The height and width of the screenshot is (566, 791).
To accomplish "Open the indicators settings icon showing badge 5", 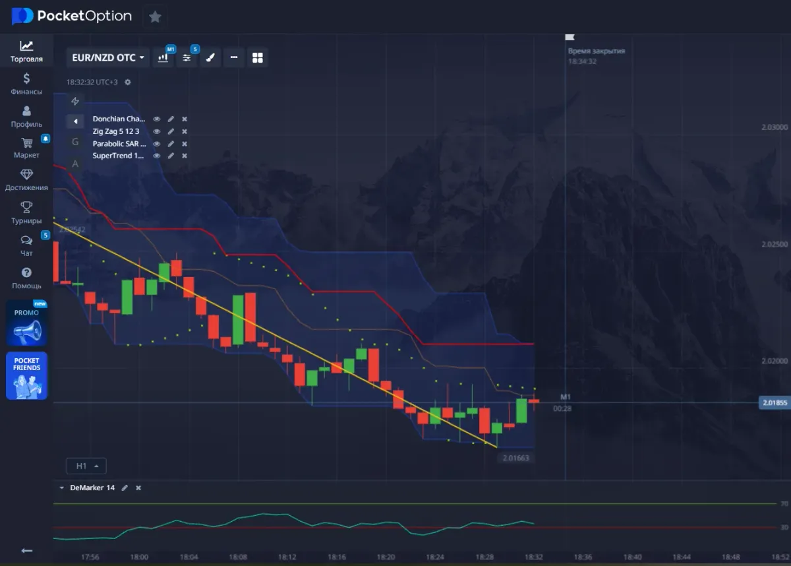I will pos(187,57).
